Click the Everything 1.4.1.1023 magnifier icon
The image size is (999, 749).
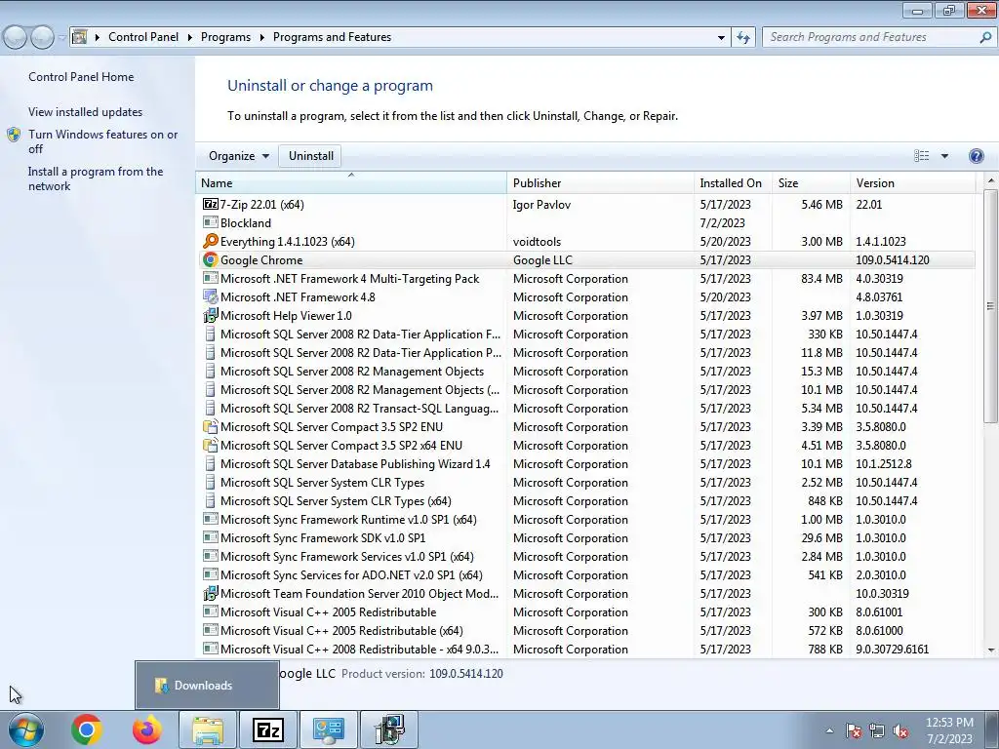pyautogui.click(x=211, y=242)
